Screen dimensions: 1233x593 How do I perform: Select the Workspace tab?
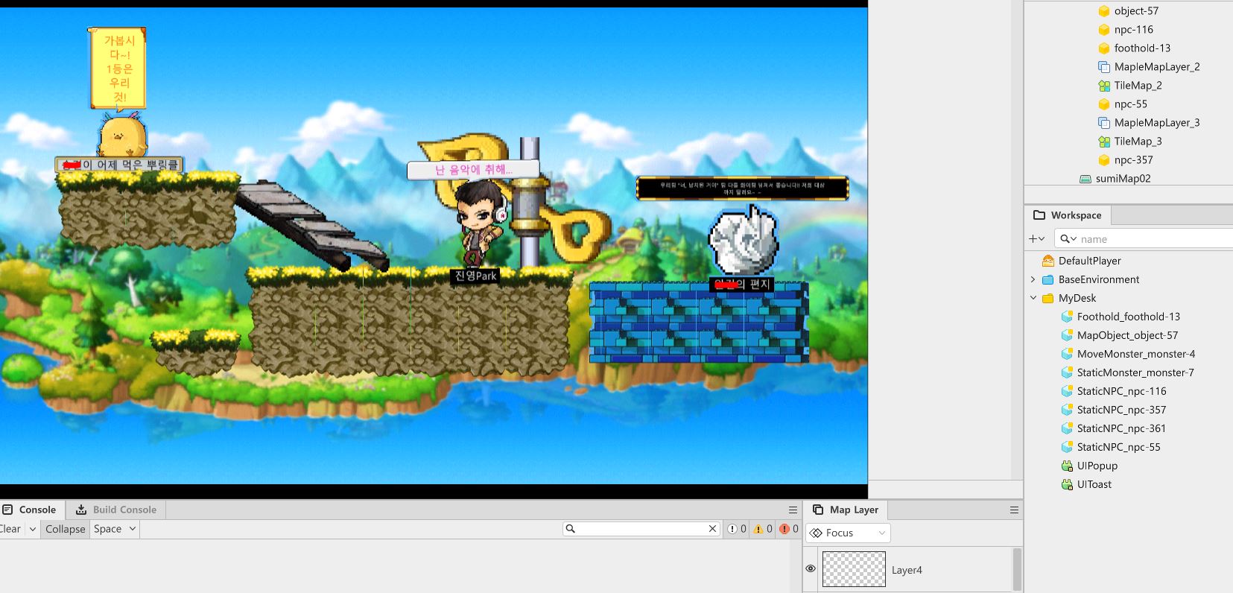(x=1068, y=215)
